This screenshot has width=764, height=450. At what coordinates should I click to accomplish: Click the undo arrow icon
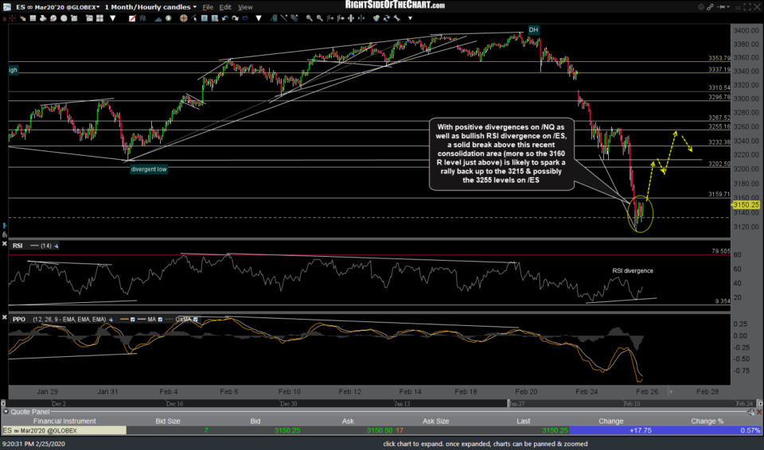pyautogui.click(x=225, y=18)
